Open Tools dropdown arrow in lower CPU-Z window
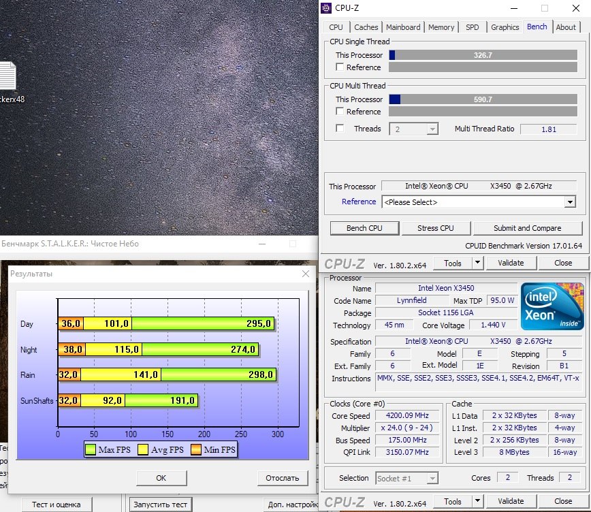Viewport: 591px width, 512px height. pos(477,501)
